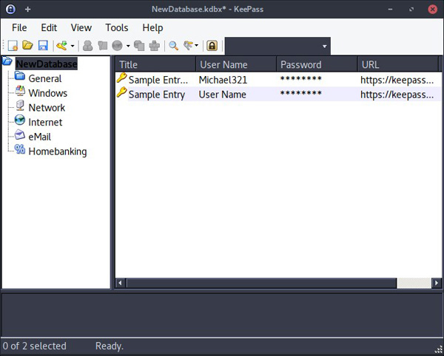Open the Help menu

pos(152,27)
